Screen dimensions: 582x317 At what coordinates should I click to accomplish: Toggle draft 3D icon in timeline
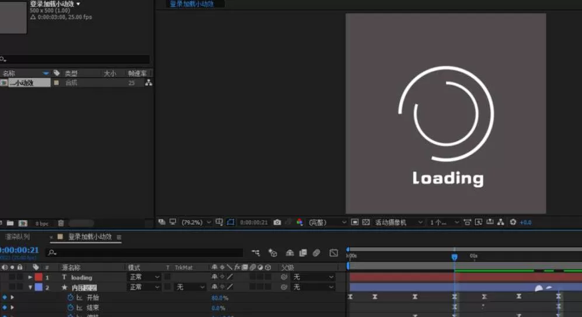point(273,253)
